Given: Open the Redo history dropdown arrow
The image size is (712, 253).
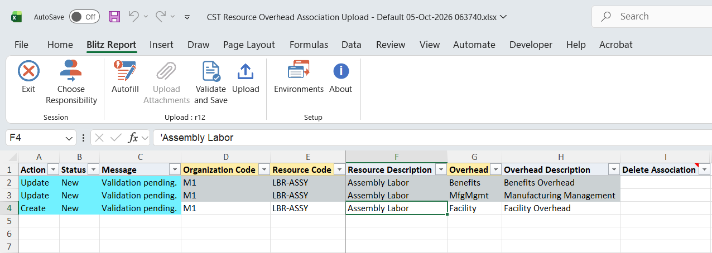Looking at the screenshot, I should coord(173,17).
